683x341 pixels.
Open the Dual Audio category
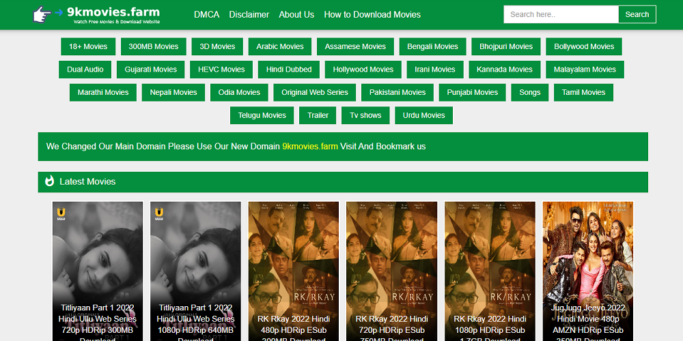pos(85,70)
